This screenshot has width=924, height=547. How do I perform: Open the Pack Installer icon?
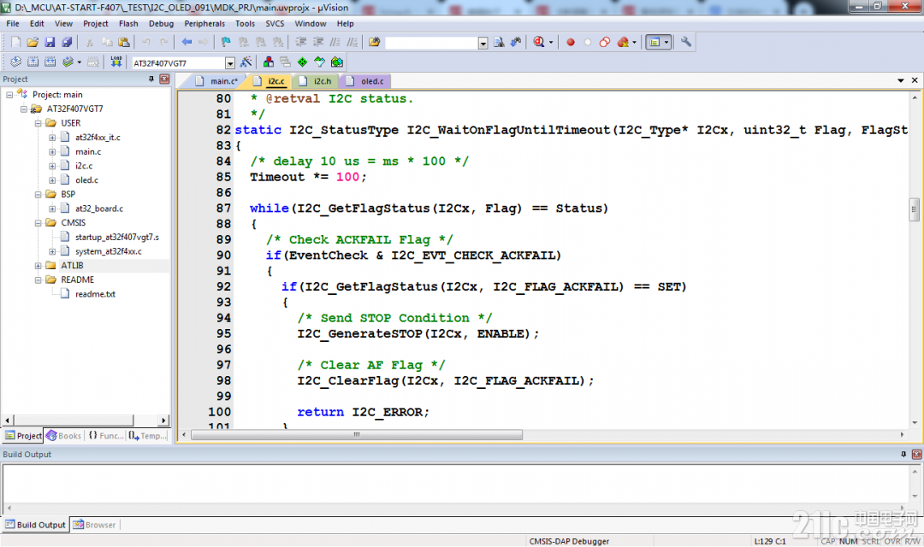coord(337,62)
